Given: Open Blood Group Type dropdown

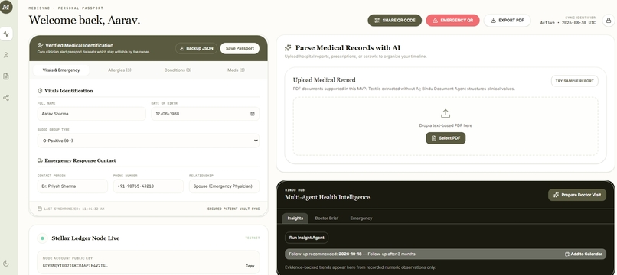Looking at the screenshot, I should coord(149,141).
